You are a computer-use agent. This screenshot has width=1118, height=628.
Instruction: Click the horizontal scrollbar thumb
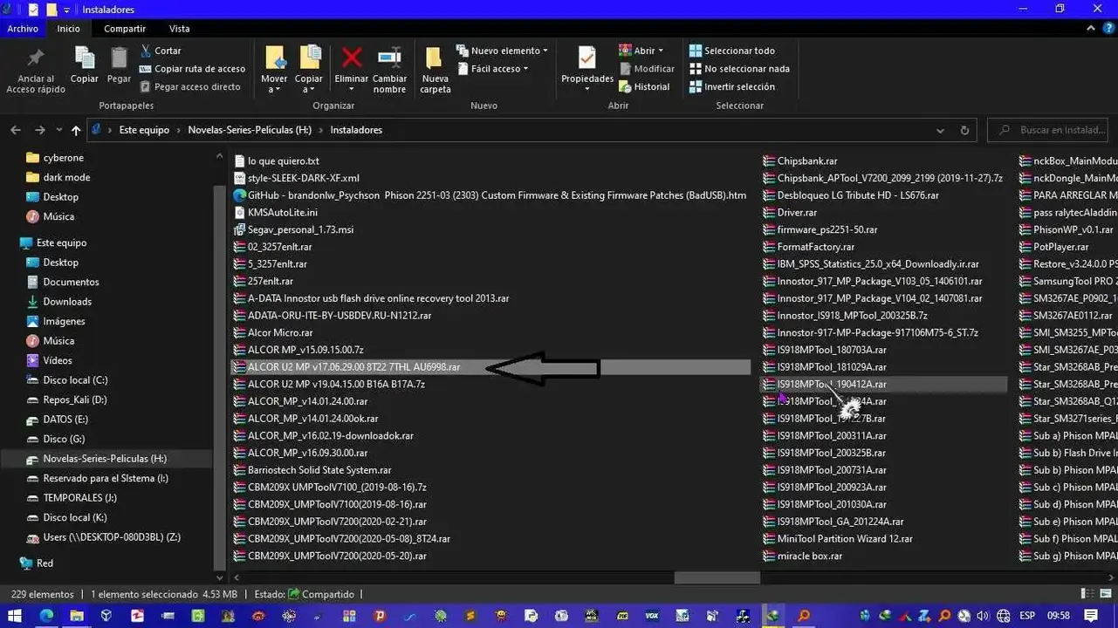click(x=717, y=577)
